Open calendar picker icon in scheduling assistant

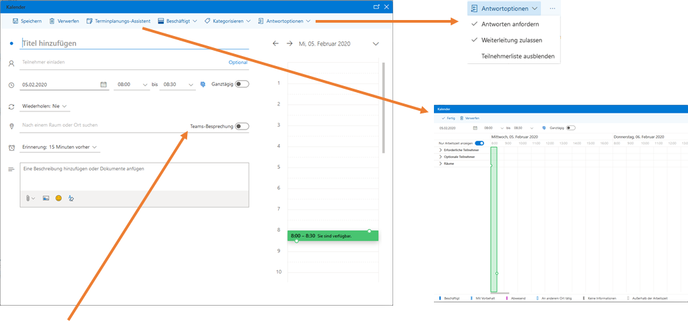475,128
